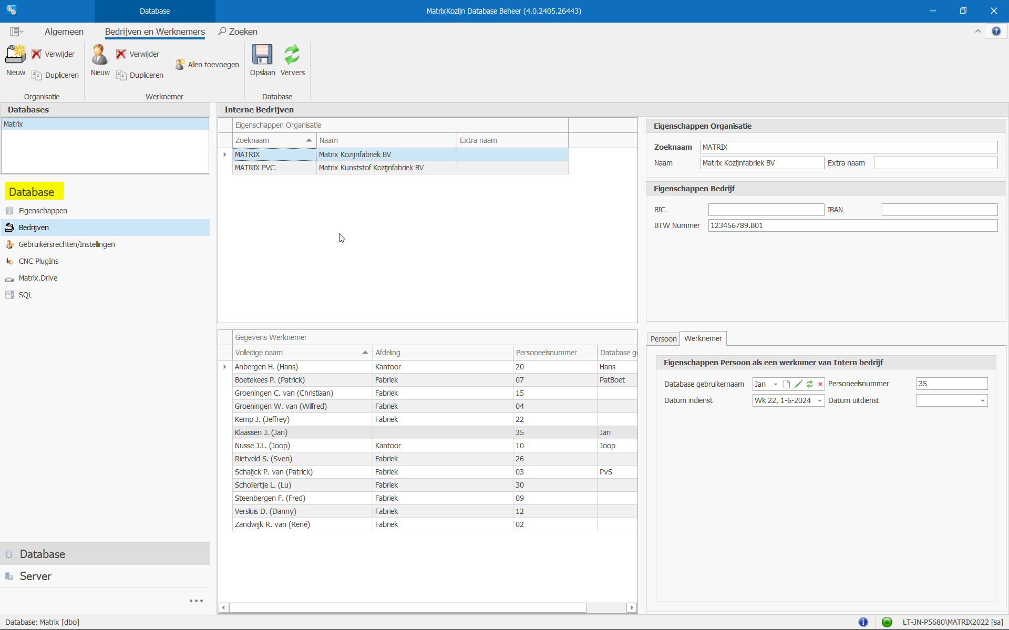This screenshot has height=630, width=1009.
Task: Open the Datum indienst date dropdown
Action: [819, 400]
